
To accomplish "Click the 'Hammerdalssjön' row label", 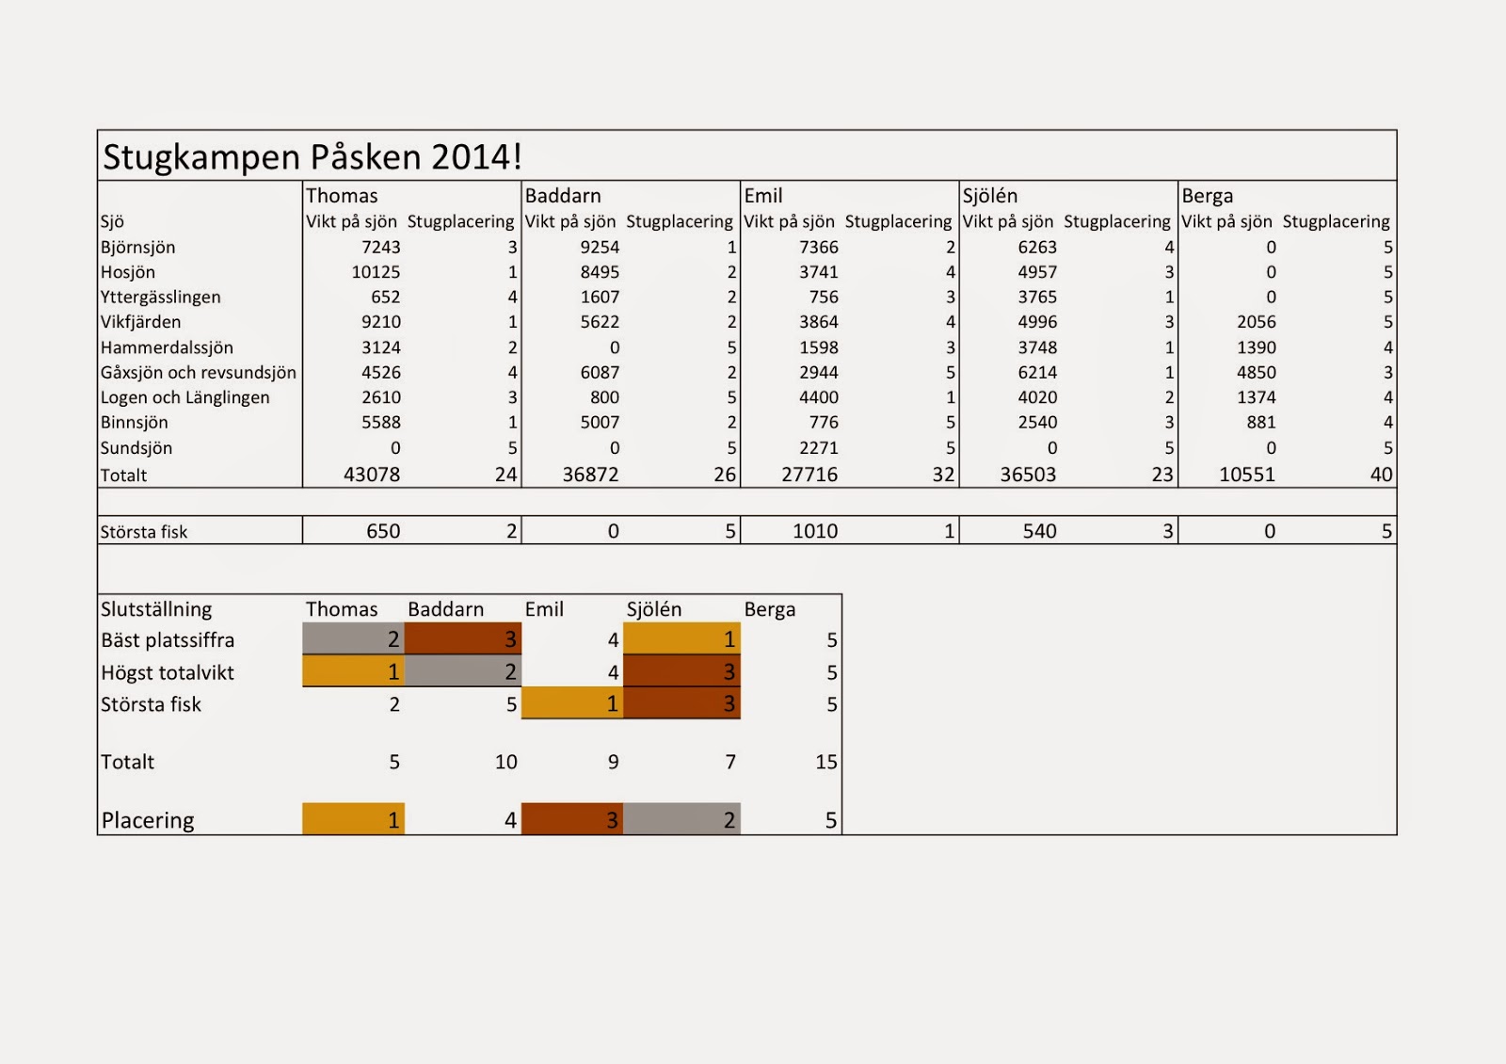I will click(x=167, y=347).
